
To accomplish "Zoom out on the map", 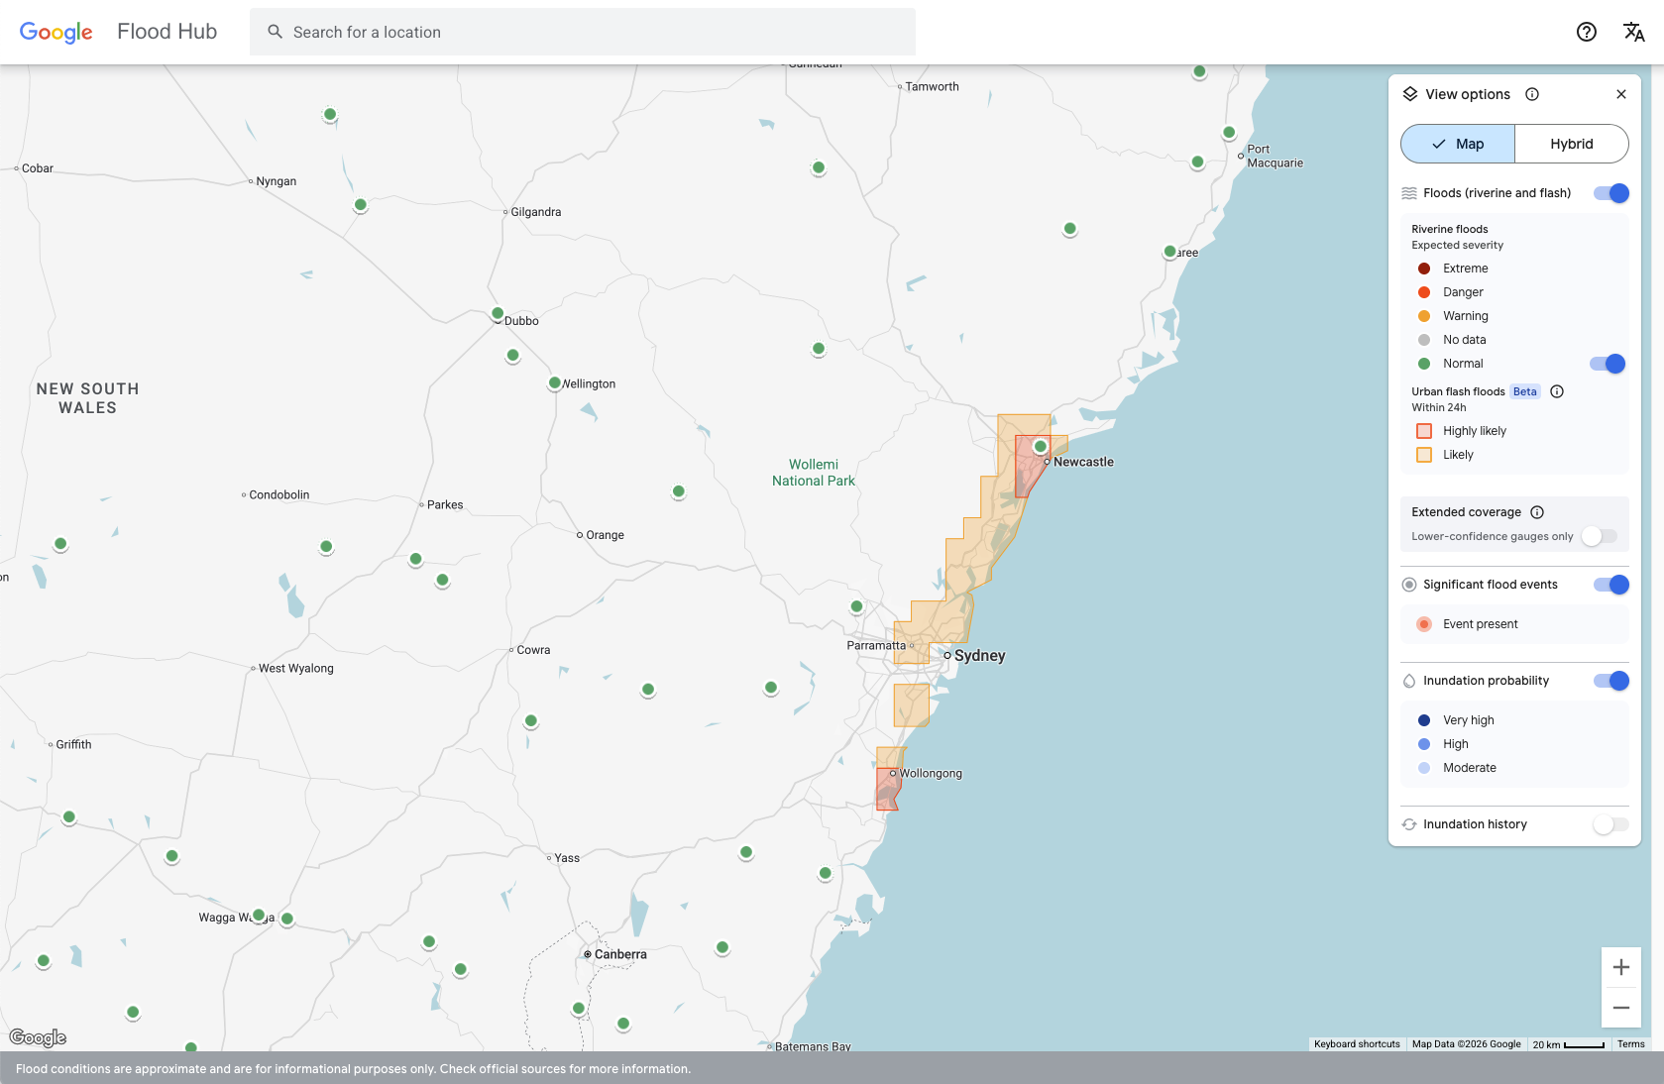I will tap(1621, 1008).
